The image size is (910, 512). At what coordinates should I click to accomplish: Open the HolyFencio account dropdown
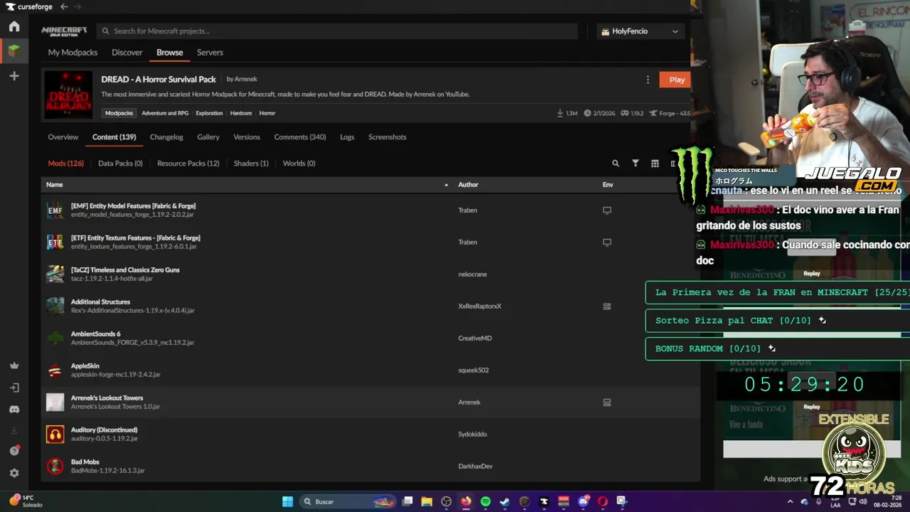point(641,31)
